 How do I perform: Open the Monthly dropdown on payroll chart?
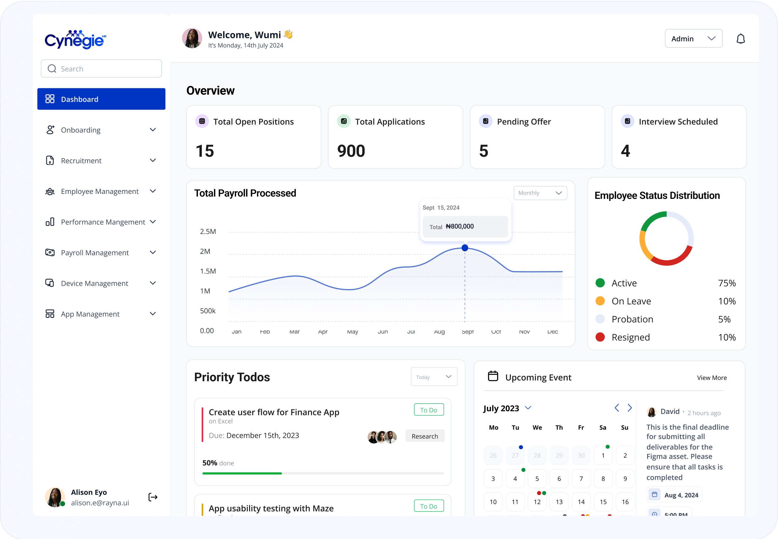(x=540, y=193)
